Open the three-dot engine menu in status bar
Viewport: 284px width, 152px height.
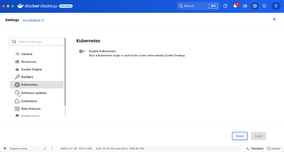coord(52,149)
